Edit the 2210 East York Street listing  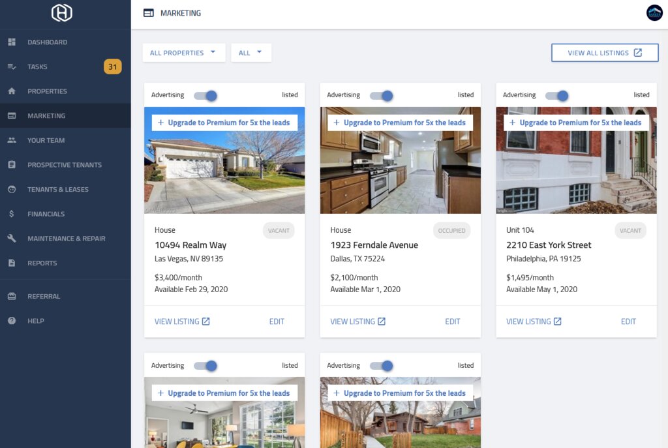tap(628, 321)
